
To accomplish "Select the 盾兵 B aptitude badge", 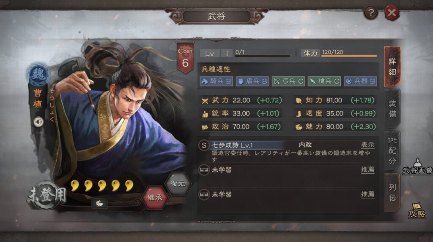I will click(x=252, y=81).
